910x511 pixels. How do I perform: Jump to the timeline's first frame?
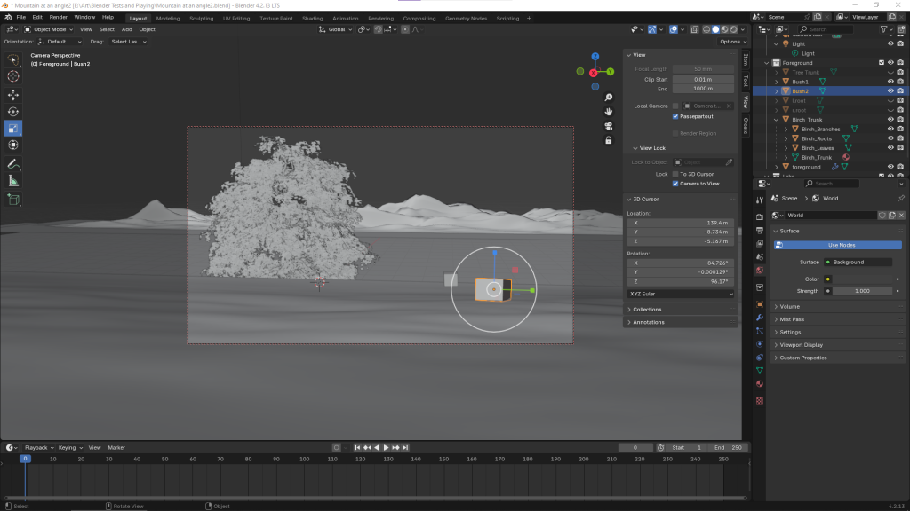click(x=357, y=447)
